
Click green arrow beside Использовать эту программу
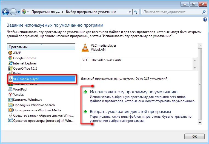point(85,92)
